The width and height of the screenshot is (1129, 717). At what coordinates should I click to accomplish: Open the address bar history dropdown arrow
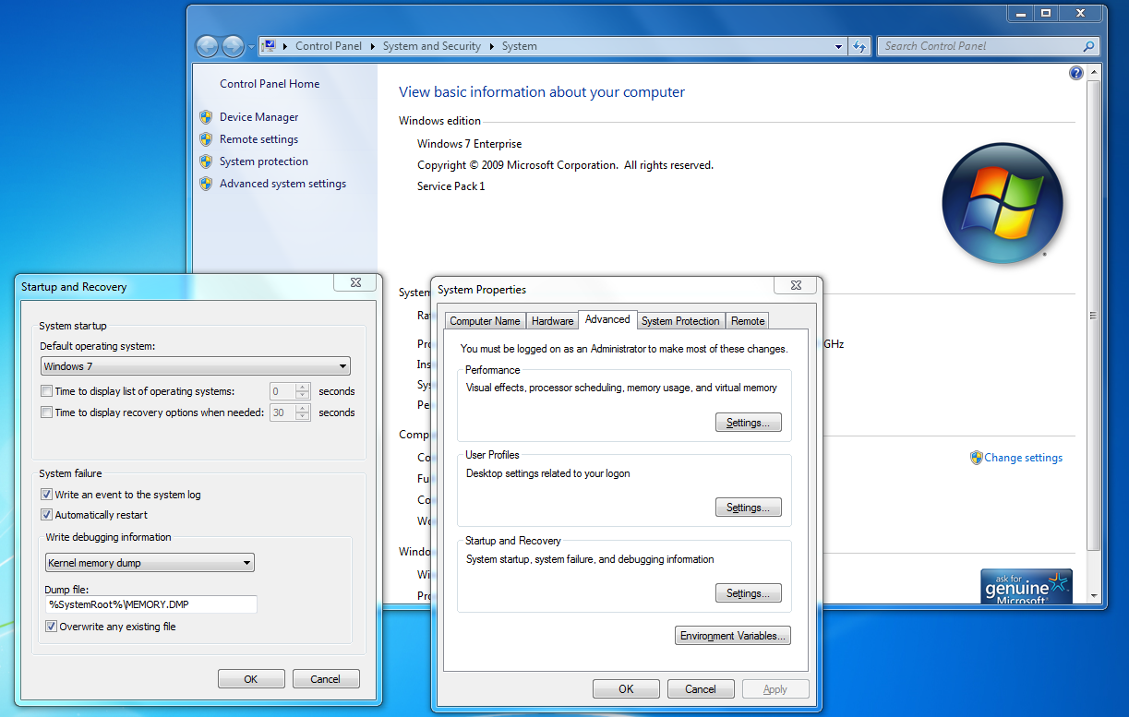(838, 46)
